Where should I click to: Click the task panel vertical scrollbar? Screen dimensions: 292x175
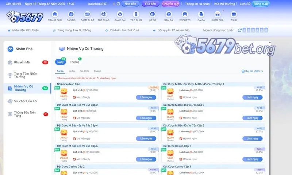click(x=270, y=108)
